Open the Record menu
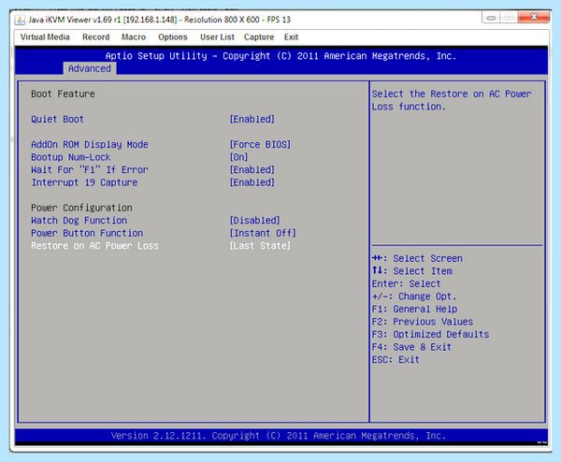Image resolution: width=561 pixels, height=462 pixels. pyautogui.click(x=96, y=37)
